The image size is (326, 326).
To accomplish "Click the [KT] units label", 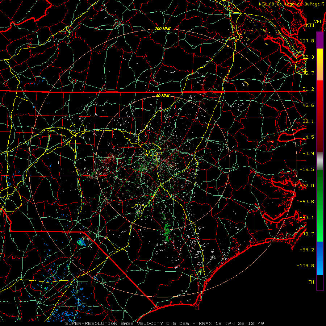I will pos(309,25).
